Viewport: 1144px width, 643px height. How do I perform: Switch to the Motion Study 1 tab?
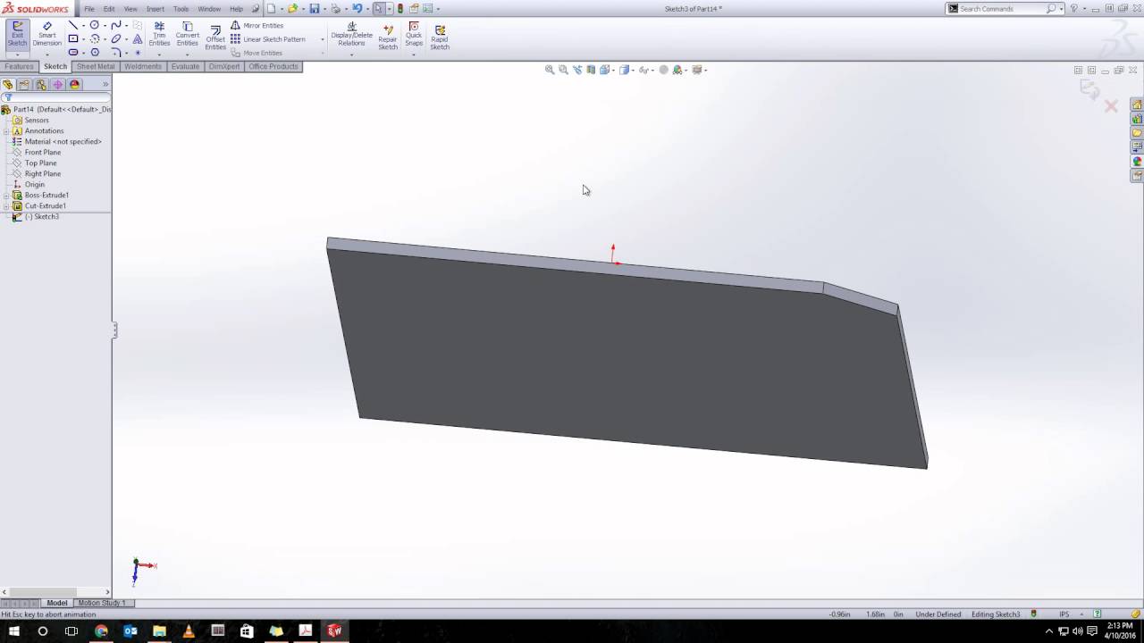(x=102, y=603)
